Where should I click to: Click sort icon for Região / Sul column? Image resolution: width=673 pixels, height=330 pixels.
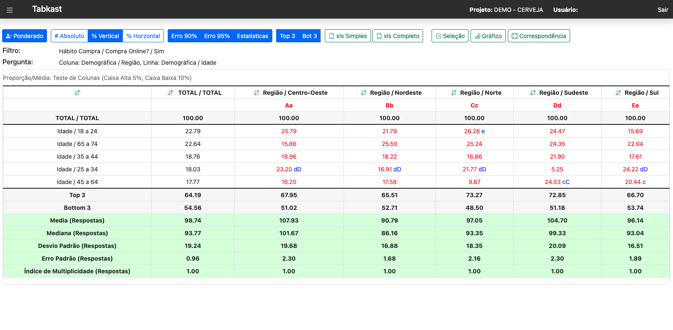pyautogui.click(x=618, y=93)
